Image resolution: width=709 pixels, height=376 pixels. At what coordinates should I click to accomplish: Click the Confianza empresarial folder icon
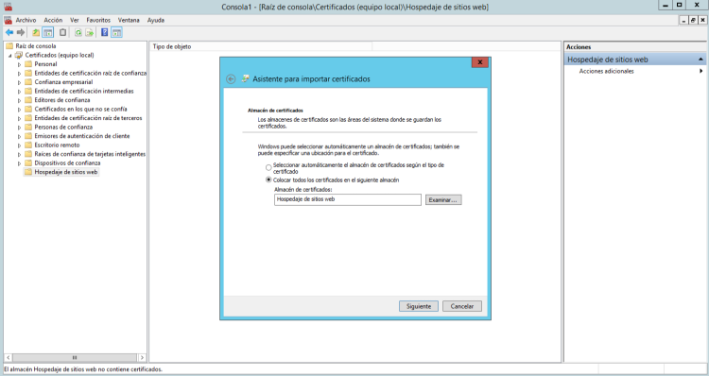click(28, 82)
